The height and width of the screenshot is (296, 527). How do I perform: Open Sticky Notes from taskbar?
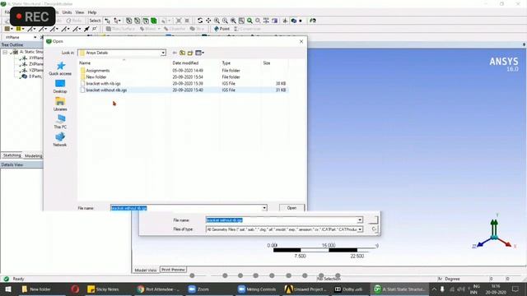click(103, 289)
